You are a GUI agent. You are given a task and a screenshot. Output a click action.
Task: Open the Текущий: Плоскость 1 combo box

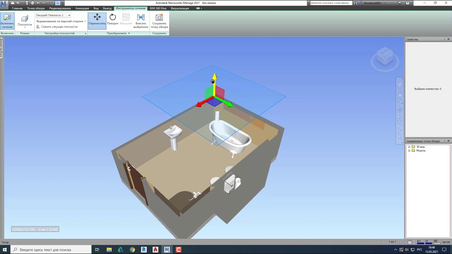click(x=53, y=15)
